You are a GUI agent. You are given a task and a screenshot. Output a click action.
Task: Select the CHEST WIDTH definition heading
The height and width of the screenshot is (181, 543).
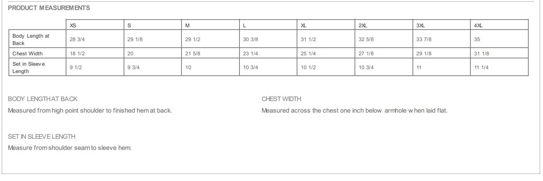pyautogui.click(x=281, y=99)
